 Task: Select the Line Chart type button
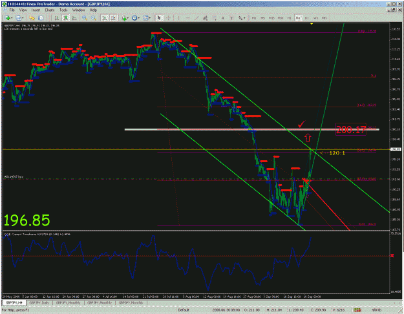[x=75, y=18]
